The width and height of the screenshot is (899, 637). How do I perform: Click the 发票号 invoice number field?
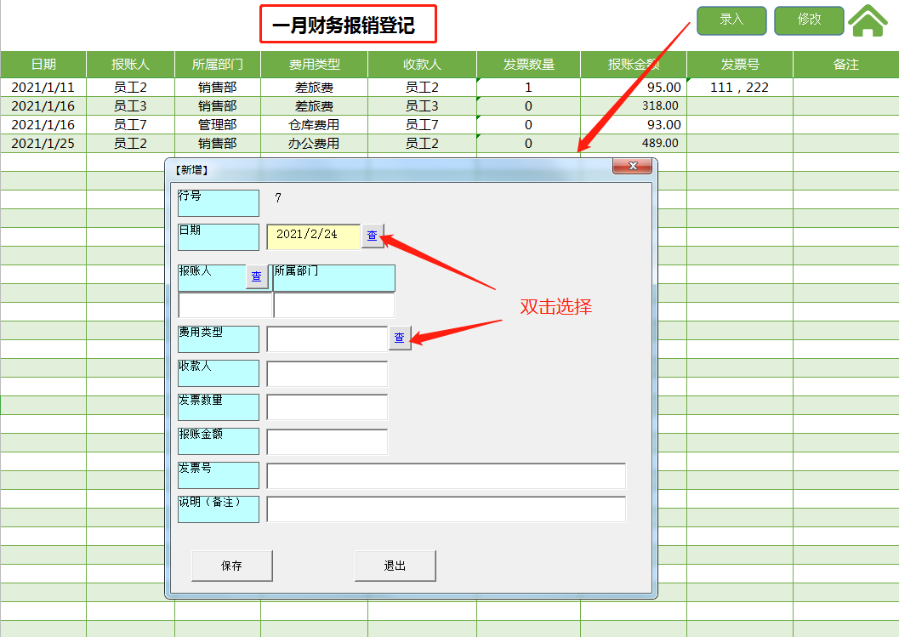[x=447, y=475]
